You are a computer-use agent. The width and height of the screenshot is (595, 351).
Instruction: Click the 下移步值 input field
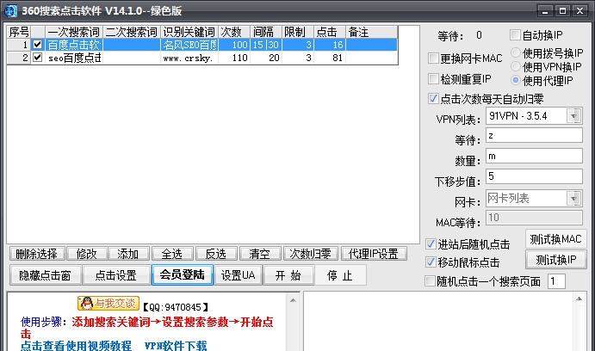pyautogui.click(x=534, y=176)
